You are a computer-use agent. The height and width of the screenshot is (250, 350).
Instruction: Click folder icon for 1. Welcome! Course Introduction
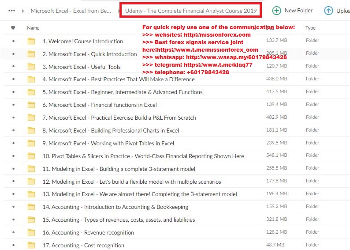[31, 41]
